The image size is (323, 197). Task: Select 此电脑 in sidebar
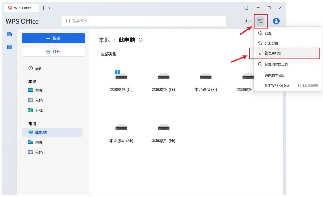pyautogui.click(x=52, y=132)
